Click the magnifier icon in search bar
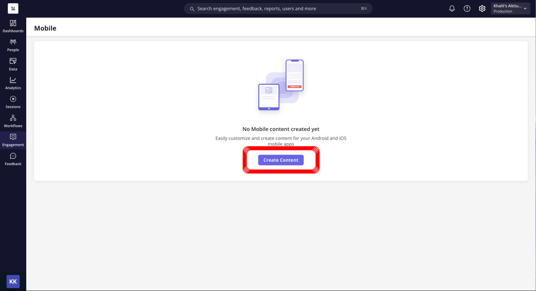This screenshot has height=291, width=536. click(192, 9)
